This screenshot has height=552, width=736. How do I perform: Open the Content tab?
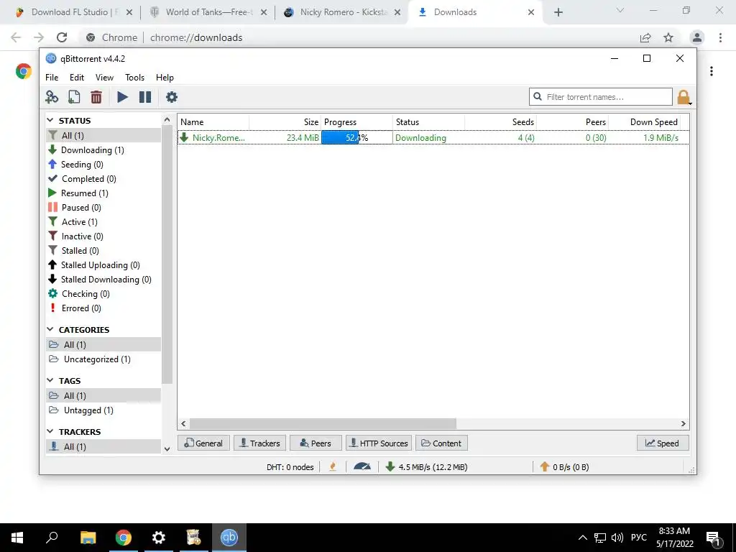pyautogui.click(x=441, y=443)
